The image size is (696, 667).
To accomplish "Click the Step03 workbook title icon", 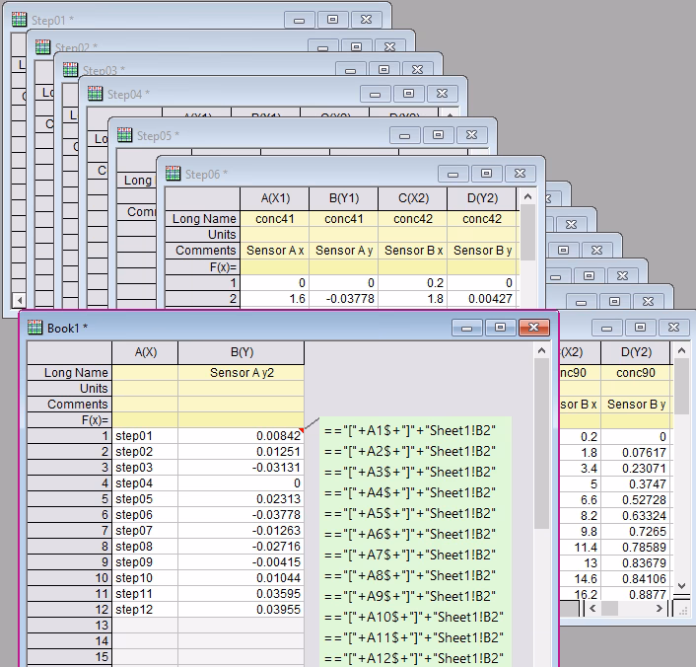I will coord(70,69).
